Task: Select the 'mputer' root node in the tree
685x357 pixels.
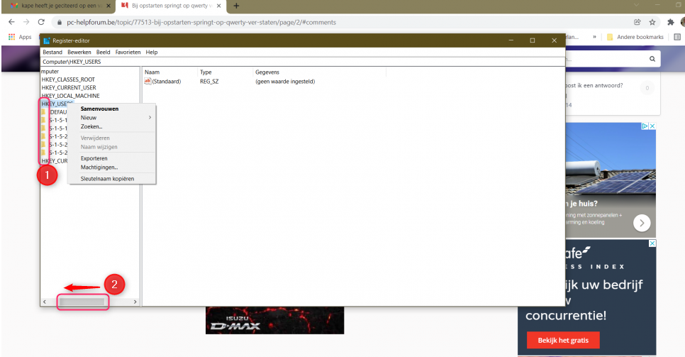Action: click(50, 71)
